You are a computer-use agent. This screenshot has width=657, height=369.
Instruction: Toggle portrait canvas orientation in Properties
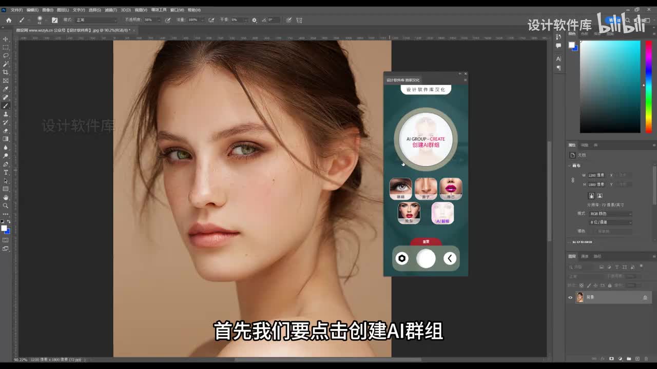pos(591,196)
